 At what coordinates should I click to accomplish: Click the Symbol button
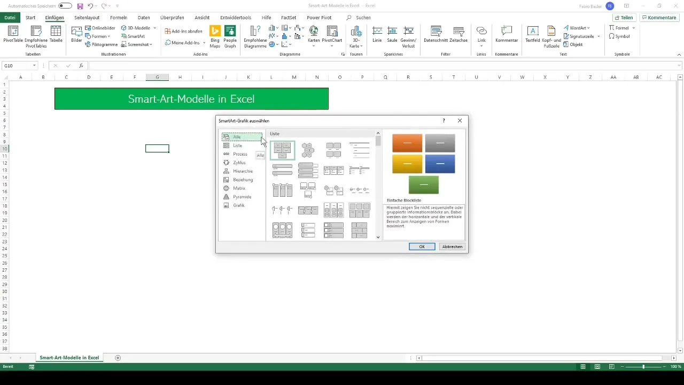point(620,36)
